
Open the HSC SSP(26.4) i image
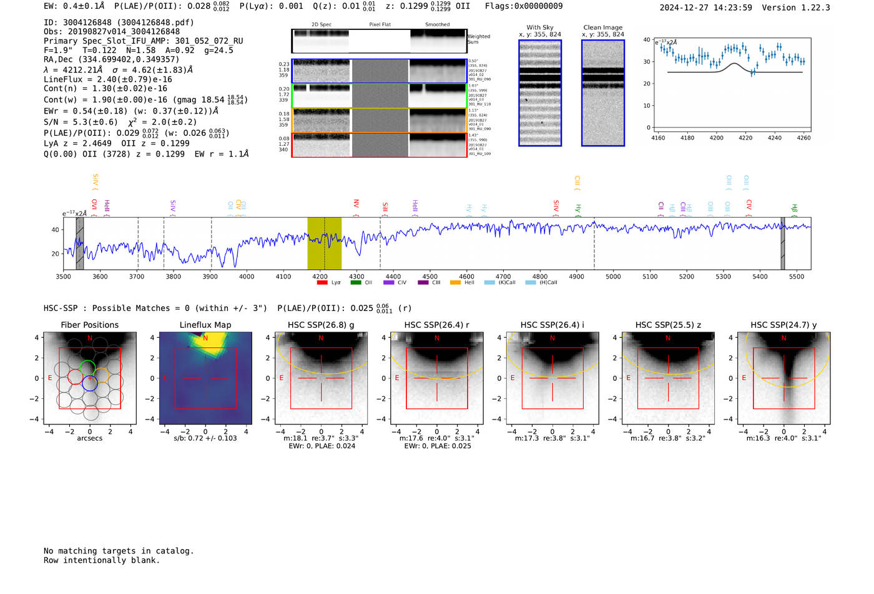(552, 378)
